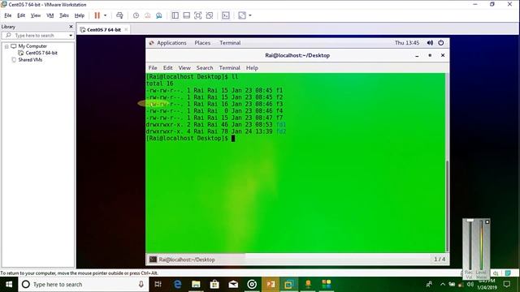Click the Send Ctrl+Alt+Del icon
520x292 pixels.
tap(119, 15)
